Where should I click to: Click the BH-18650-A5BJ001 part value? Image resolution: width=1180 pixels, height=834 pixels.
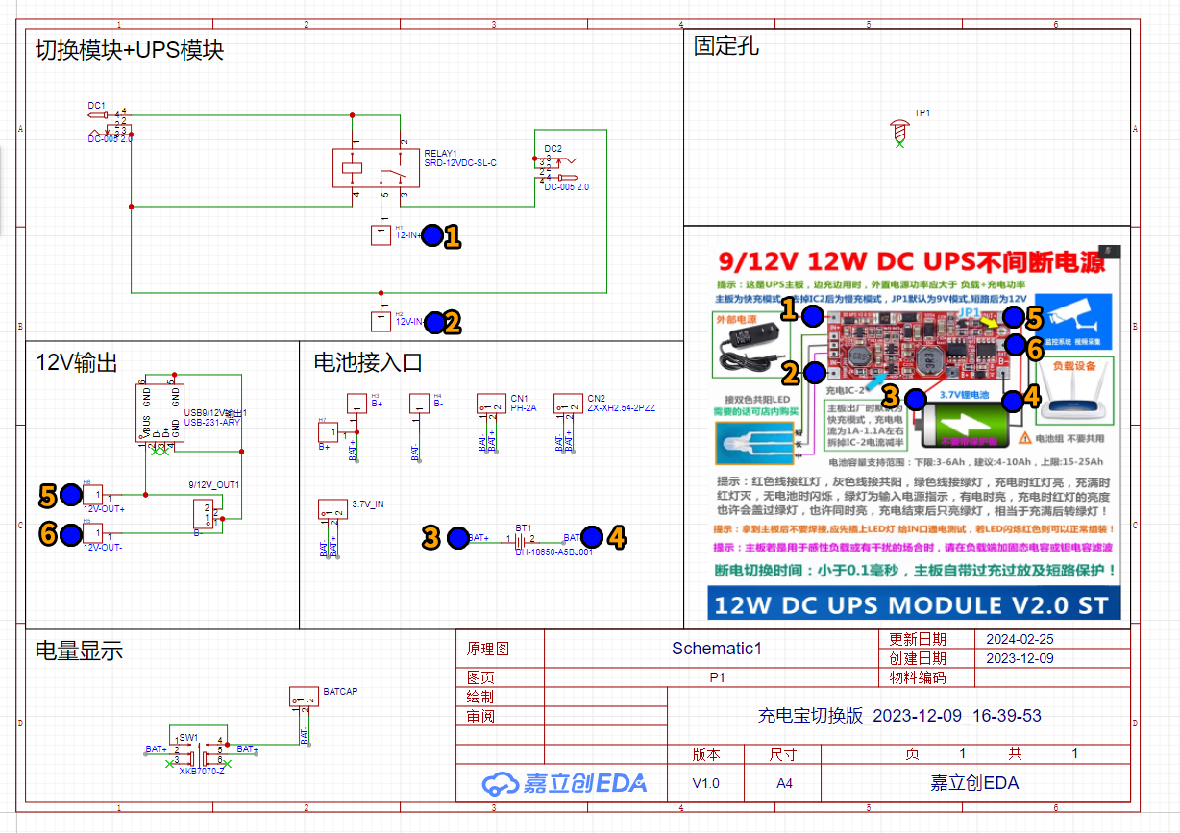(554, 552)
